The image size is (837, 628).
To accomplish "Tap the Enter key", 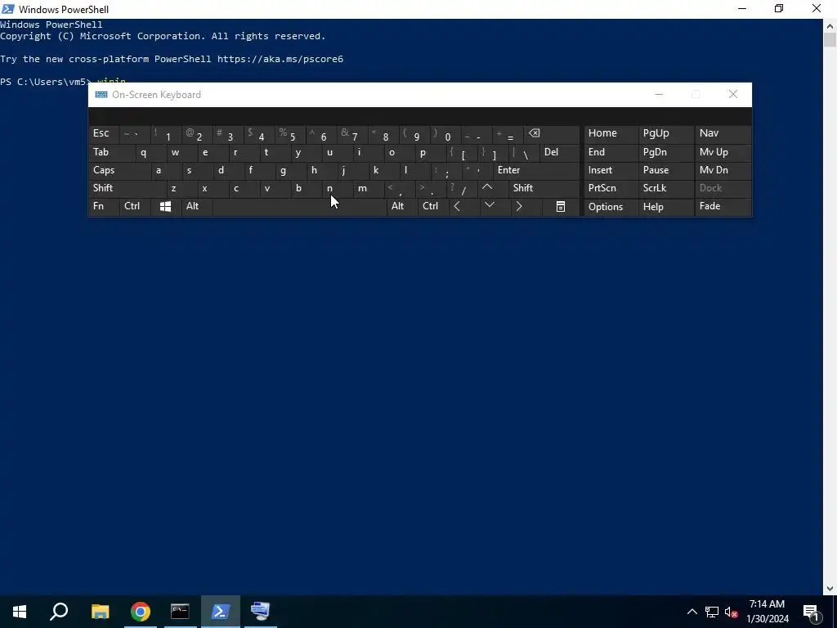I will [x=536, y=170].
